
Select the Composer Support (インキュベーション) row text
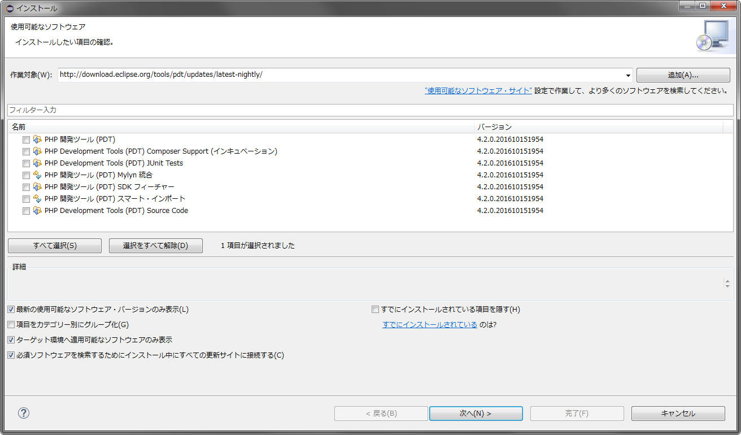(x=161, y=151)
